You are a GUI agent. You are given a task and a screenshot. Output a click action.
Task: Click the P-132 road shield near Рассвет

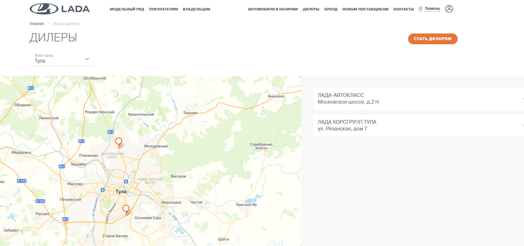point(40,201)
